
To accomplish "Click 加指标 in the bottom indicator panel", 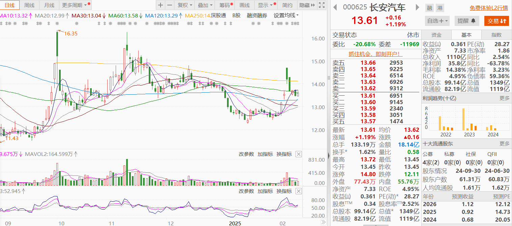I will pos(265,191).
